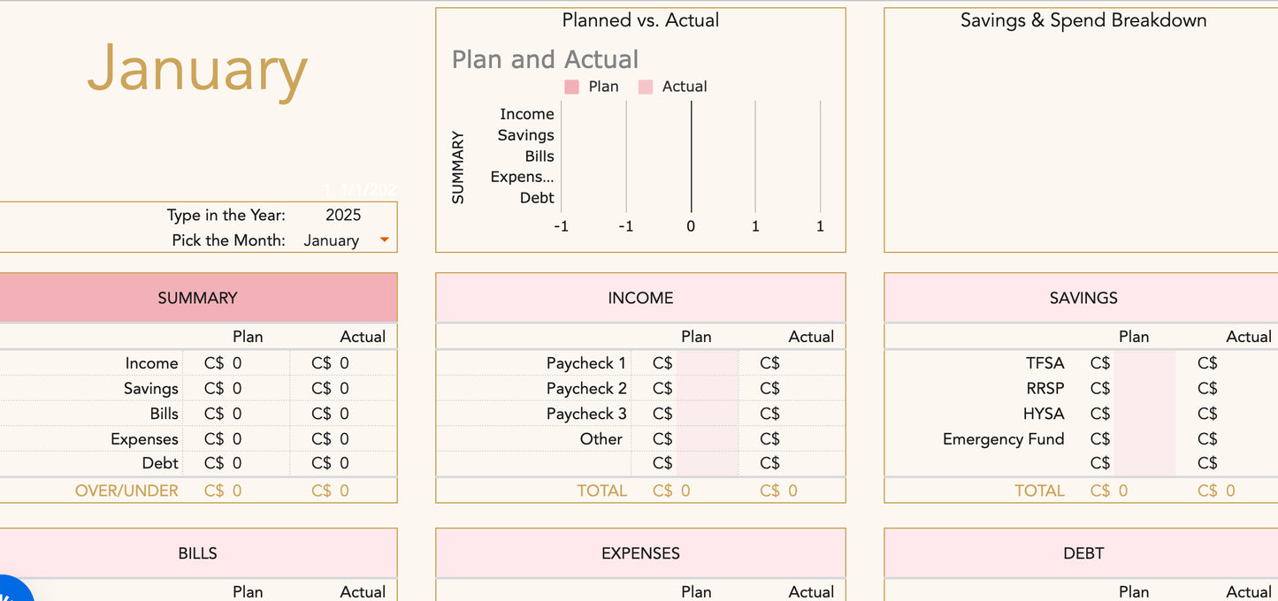Select the Plan and Actual chart title
The height and width of the screenshot is (601, 1278).
545,59
